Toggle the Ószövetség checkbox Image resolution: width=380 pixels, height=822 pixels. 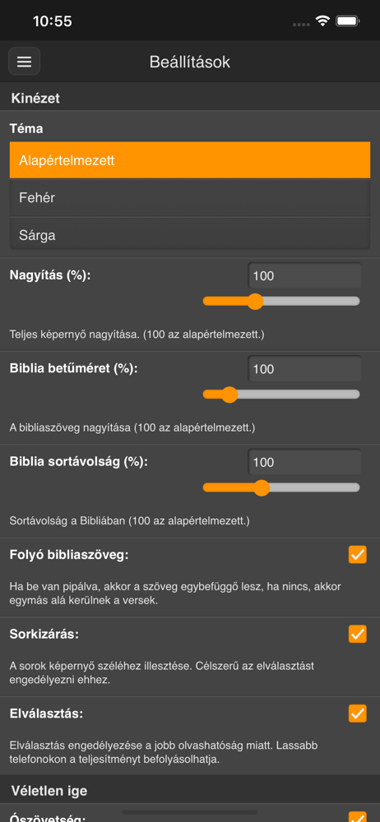pos(358,817)
